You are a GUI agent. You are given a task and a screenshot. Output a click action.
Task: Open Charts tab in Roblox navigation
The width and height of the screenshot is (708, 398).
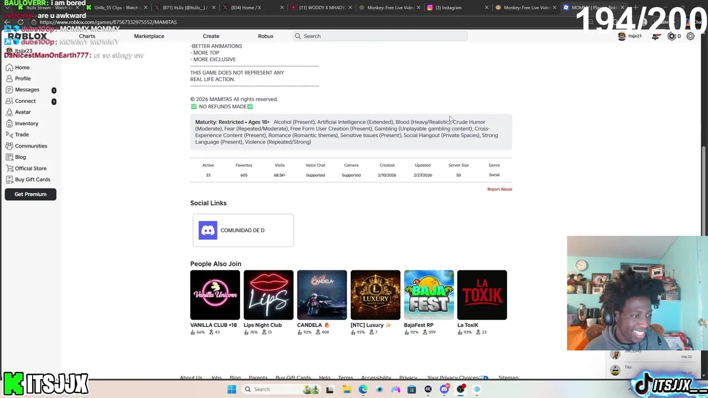(x=87, y=36)
